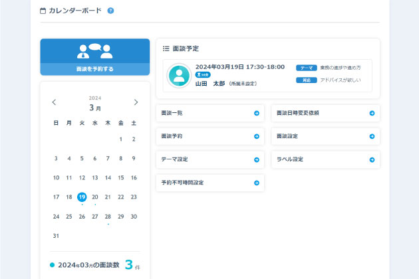This screenshot has width=419, height=279.
Task: Click the arrow icon on 面談予約
Action: pos(257,136)
